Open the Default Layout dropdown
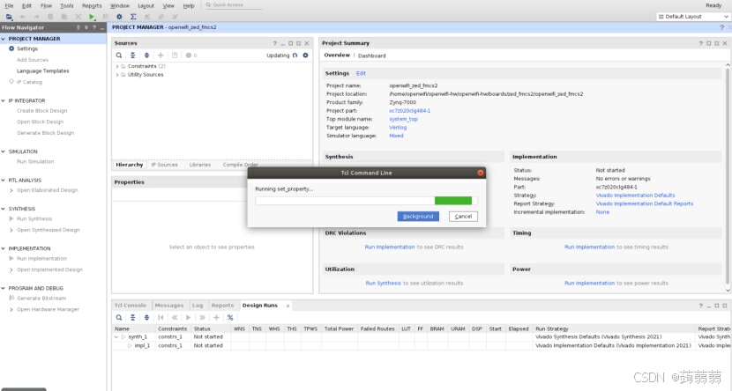This screenshot has width=732, height=391. click(693, 17)
